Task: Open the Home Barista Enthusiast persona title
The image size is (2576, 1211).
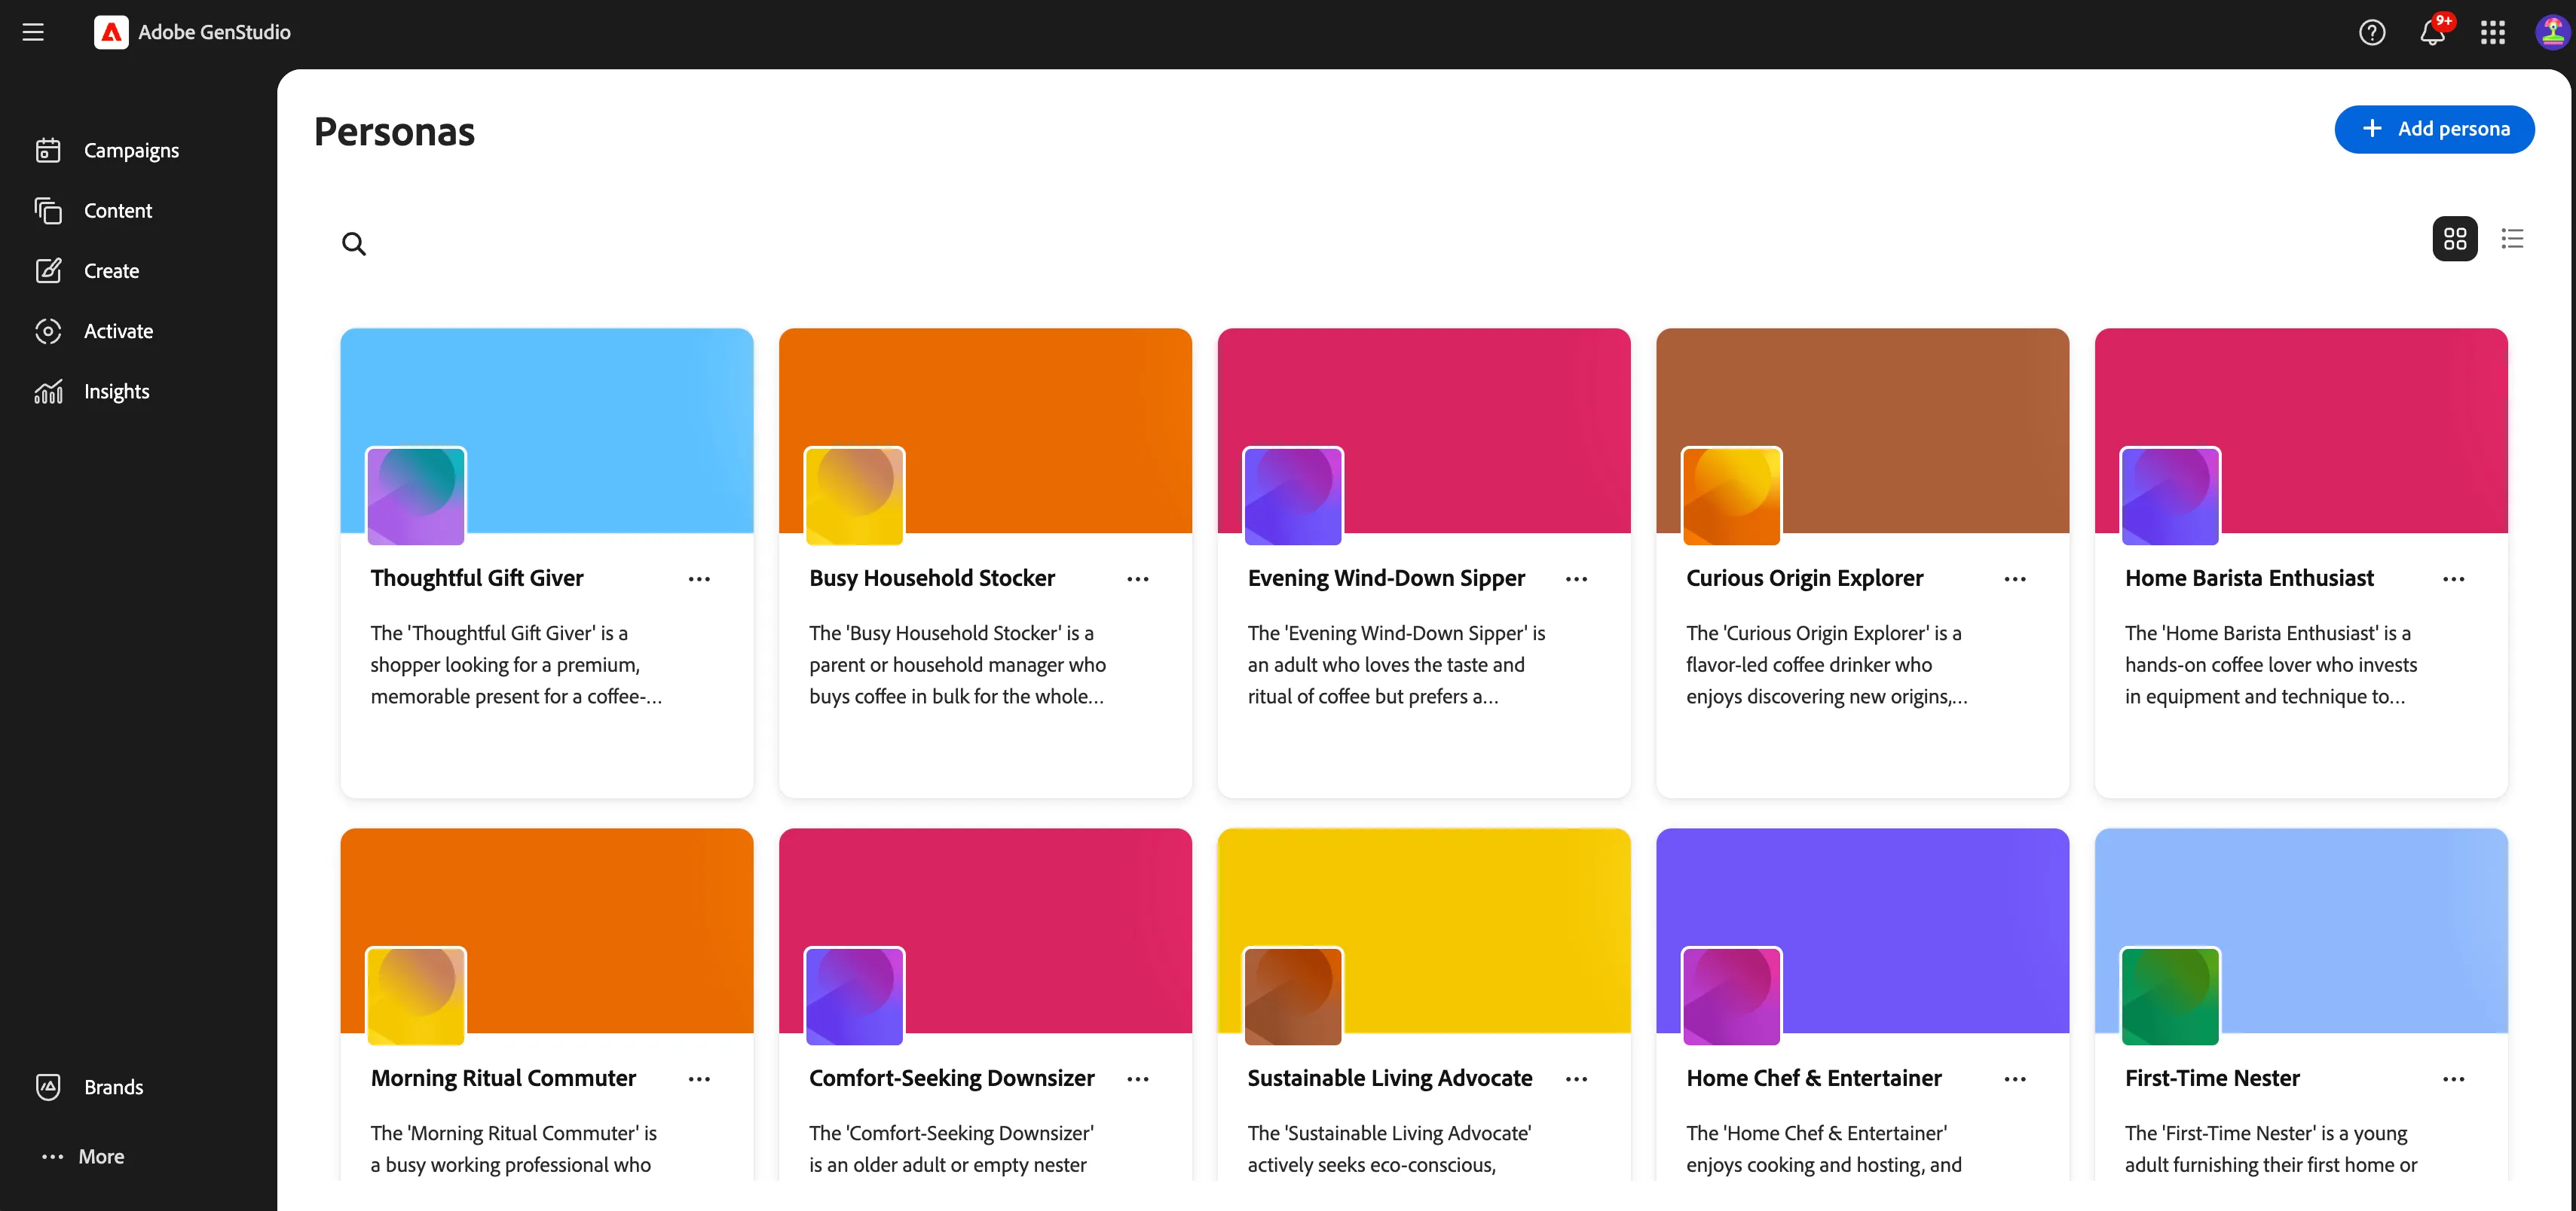Action: coord(2249,578)
